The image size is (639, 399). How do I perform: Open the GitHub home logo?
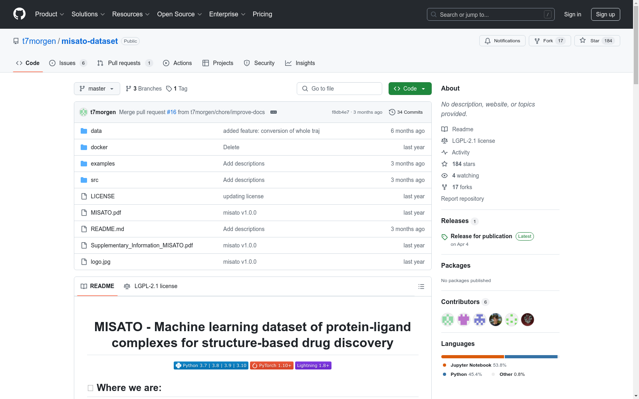coord(19,14)
